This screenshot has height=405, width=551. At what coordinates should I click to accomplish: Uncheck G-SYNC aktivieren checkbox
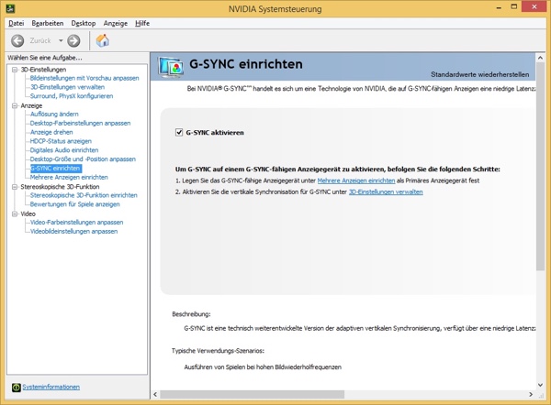coord(179,132)
